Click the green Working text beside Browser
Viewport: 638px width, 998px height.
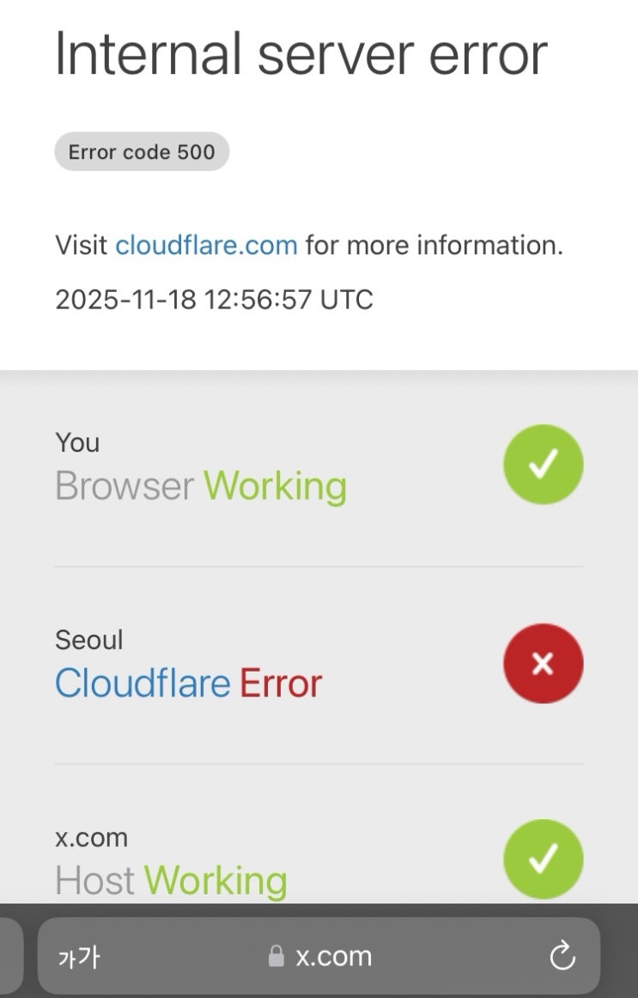[x=276, y=487]
